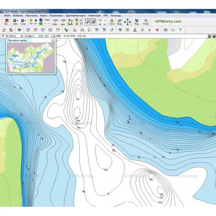Click Zoom 50 button

click(43, 30)
